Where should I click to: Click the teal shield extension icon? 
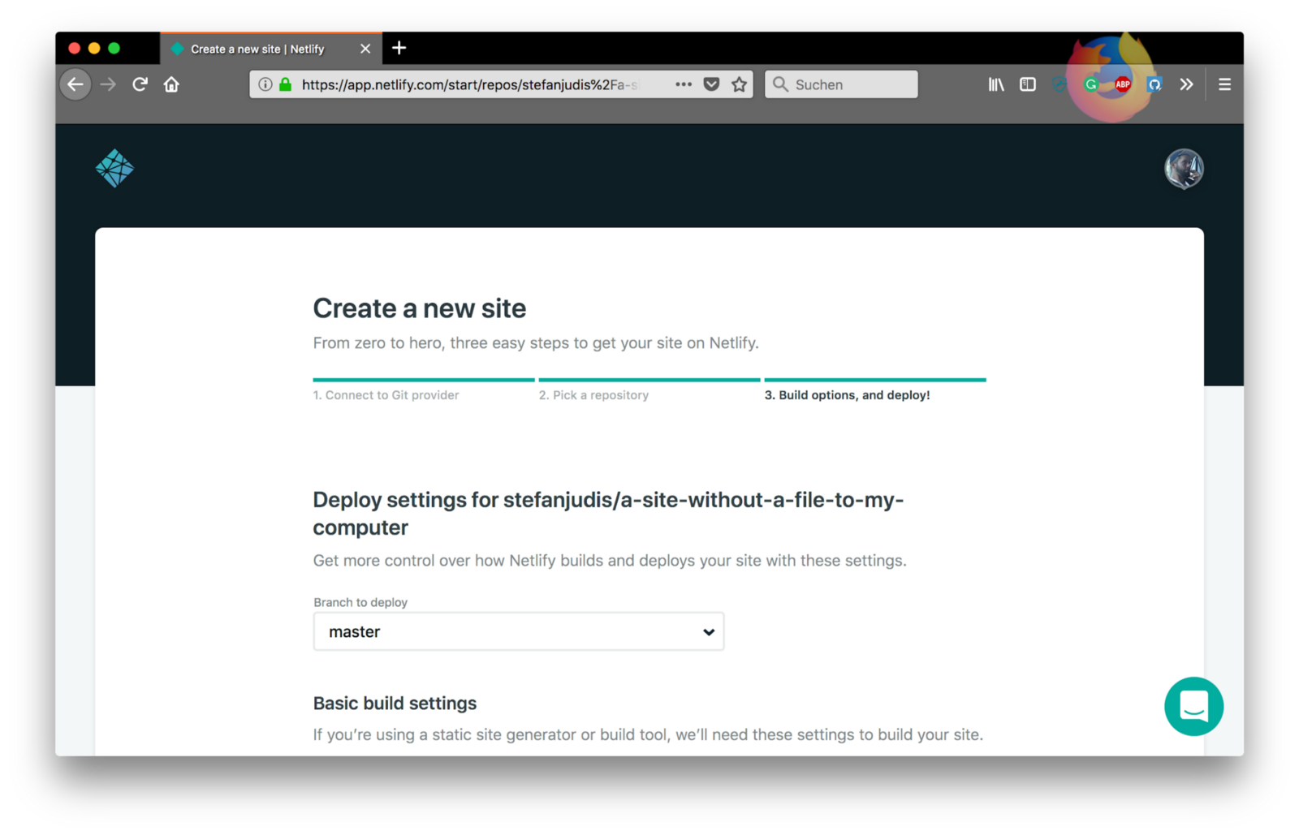tap(1059, 84)
